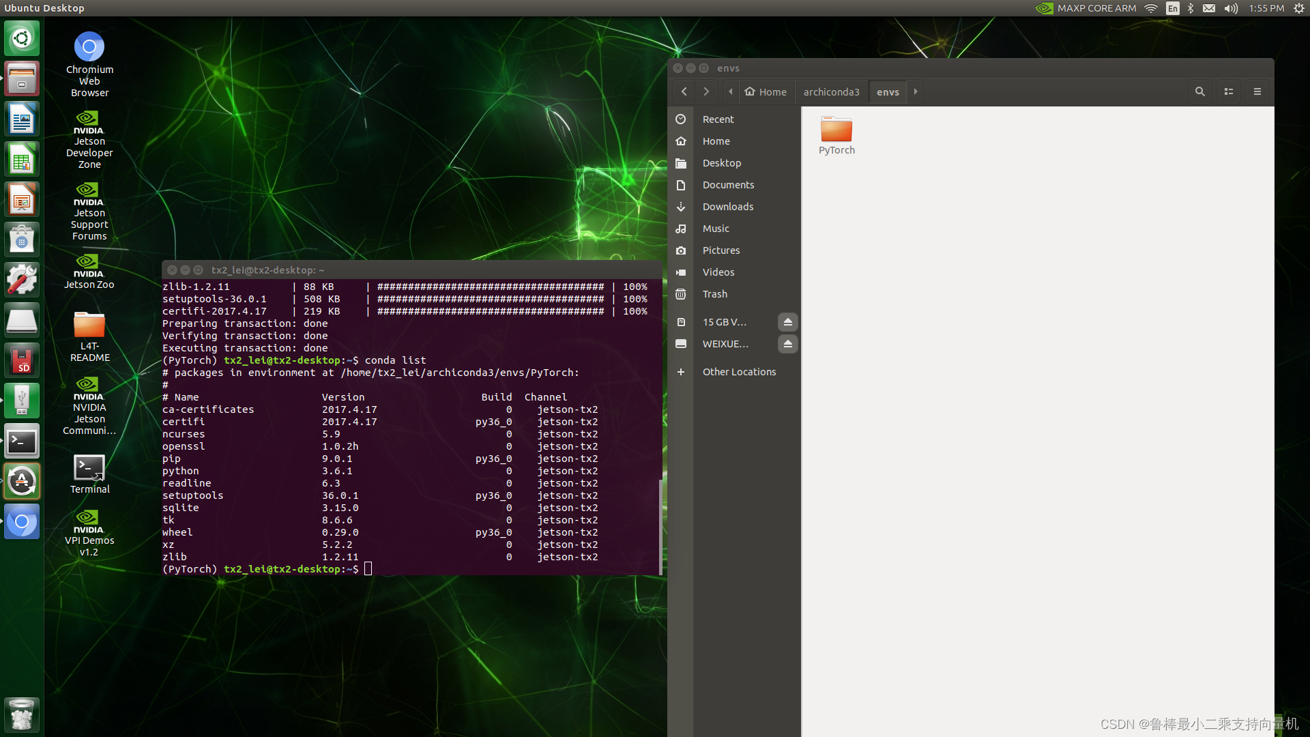Expand the Recent files section
This screenshot has width=1310, height=737.
pyautogui.click(x=717, y=118)
